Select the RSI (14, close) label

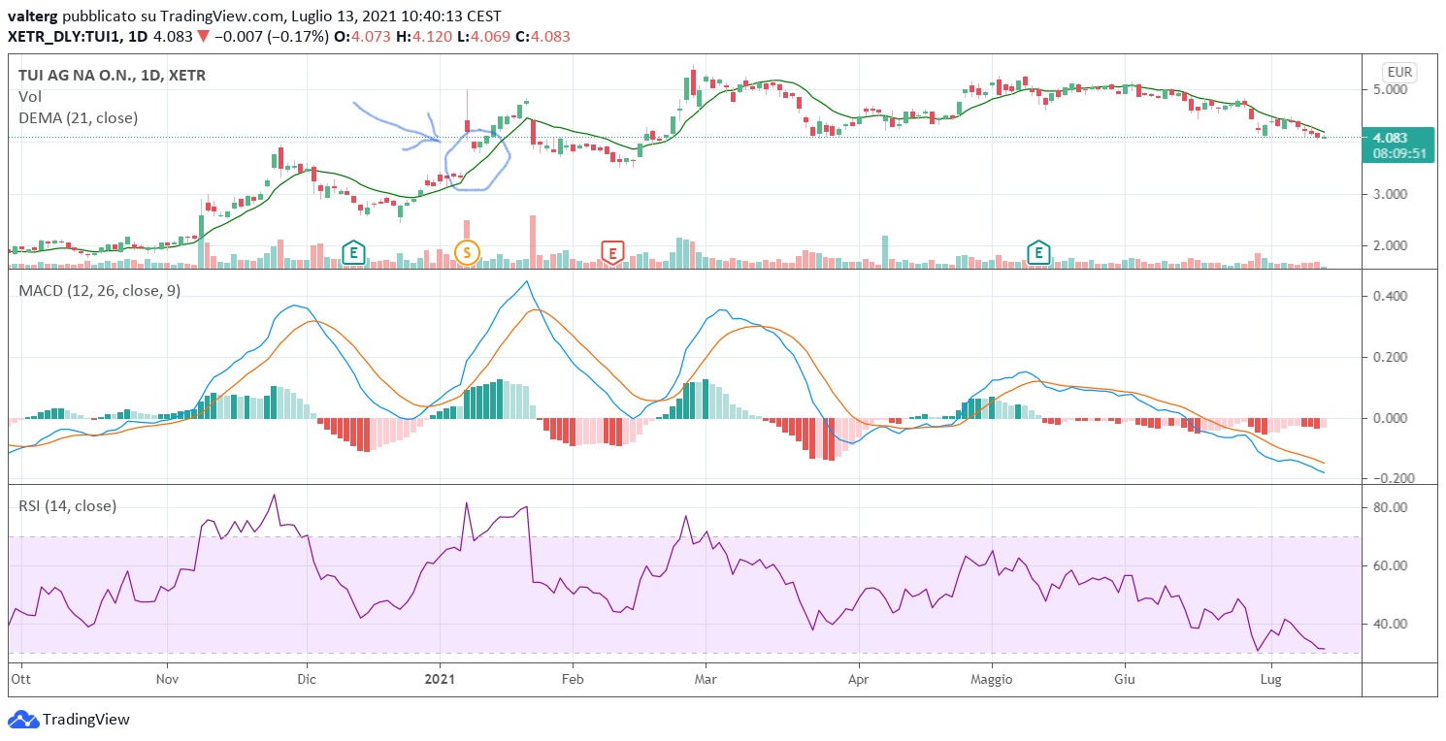pos(67,505)
